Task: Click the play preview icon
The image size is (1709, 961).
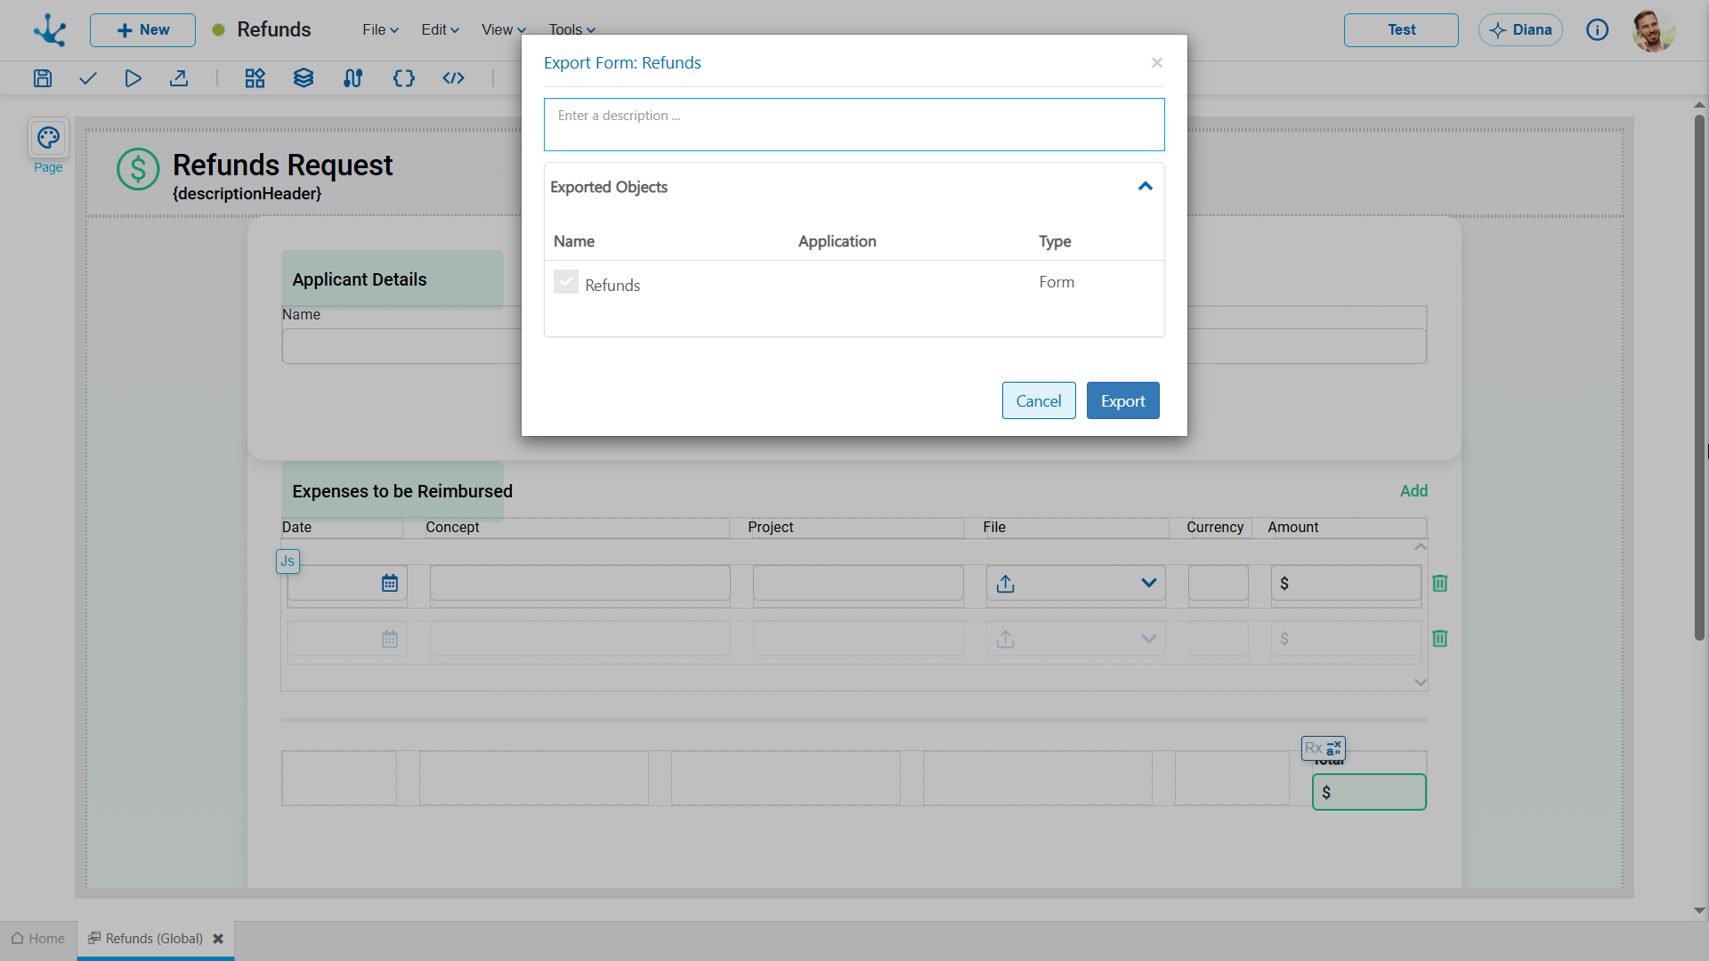Action: coord(133,78)
